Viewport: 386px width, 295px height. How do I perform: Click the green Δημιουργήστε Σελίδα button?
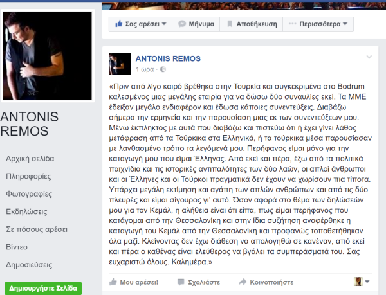(x=43, y=288)
